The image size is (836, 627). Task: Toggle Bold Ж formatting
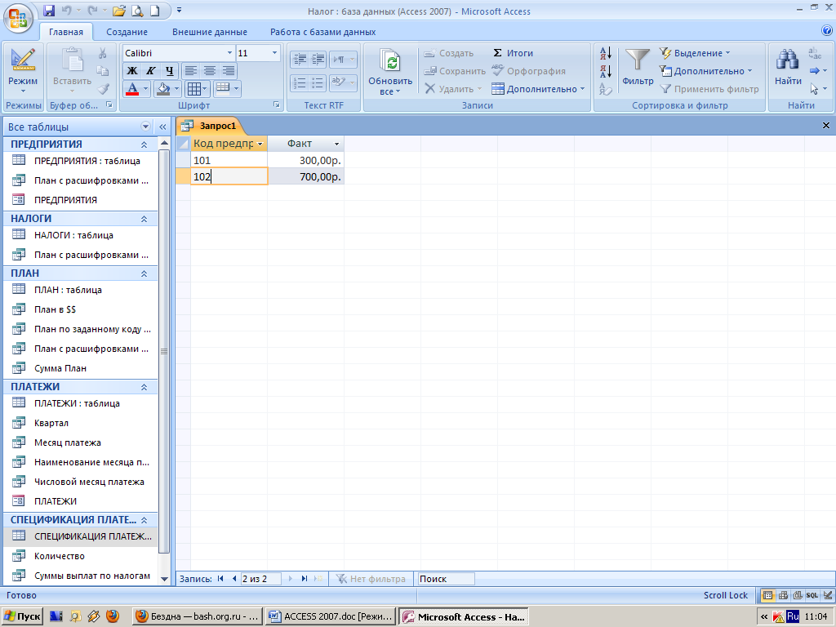point(132,70)
